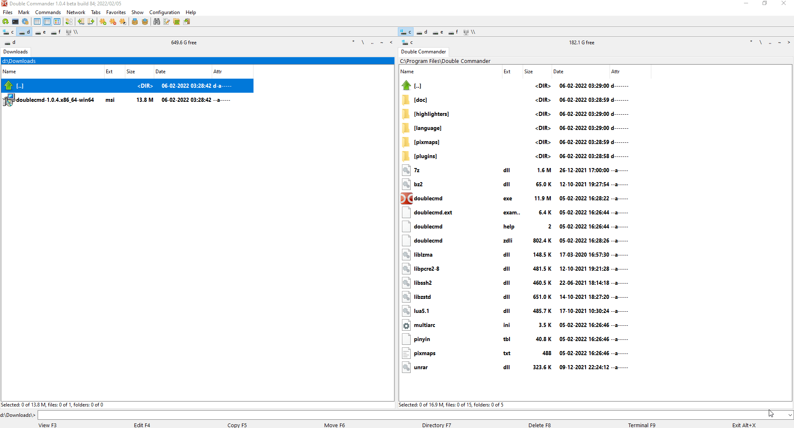Click left panel root directory backslash button
794x428 pixels.
363,42
